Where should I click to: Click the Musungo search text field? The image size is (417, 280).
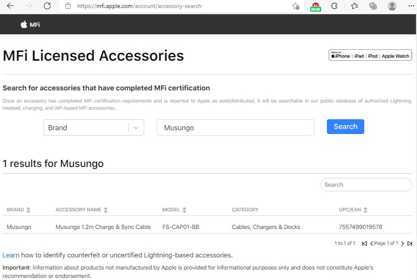(x=235, y=128)
